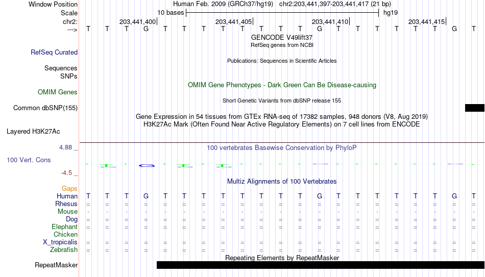Image resolution: width=485 pixels, height=277 pixels.
Task: Click the GTEx Gene Expression title line
Action: (282, 116)
